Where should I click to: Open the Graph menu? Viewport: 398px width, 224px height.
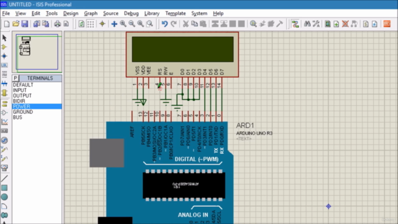tap(91, 14)
